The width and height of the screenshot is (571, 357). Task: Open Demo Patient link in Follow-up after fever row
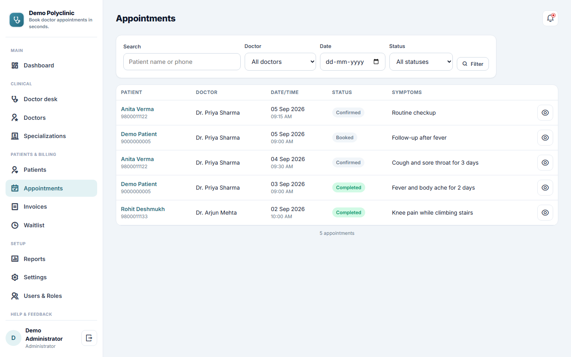(139, 134)
